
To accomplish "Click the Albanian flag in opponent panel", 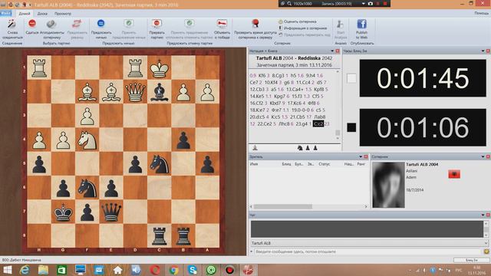I will point(454,174).
